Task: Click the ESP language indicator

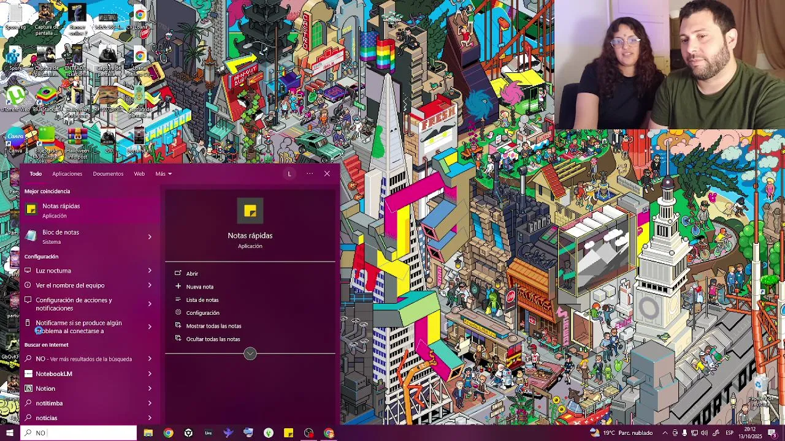Action: point(729,433)
